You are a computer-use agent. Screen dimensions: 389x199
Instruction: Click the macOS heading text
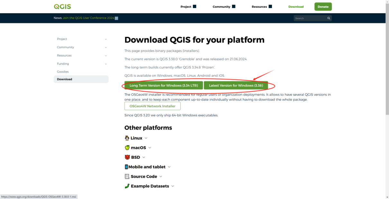coord(139,148)
